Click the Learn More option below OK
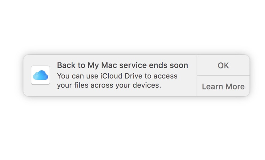 tap(223, 86)
